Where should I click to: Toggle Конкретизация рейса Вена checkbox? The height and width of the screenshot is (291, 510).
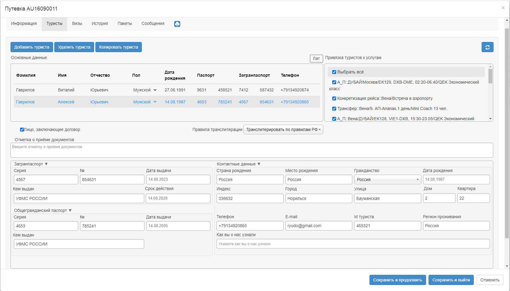[334, 98]
